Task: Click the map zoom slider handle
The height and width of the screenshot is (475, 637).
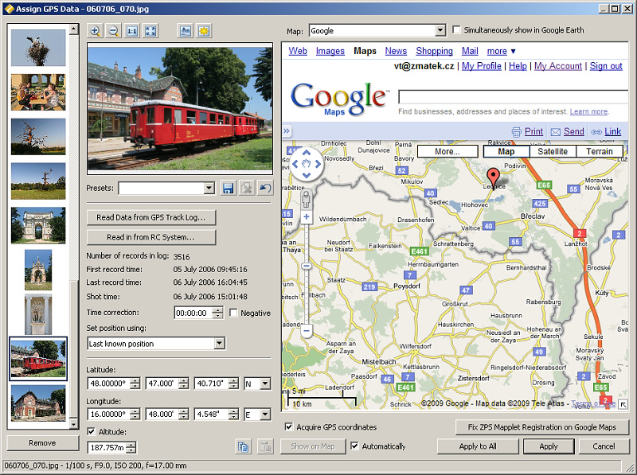Action: coord(307,267)
